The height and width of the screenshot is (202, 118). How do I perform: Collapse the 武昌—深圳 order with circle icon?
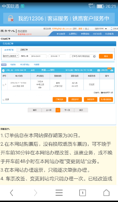(x=3, y=70)
